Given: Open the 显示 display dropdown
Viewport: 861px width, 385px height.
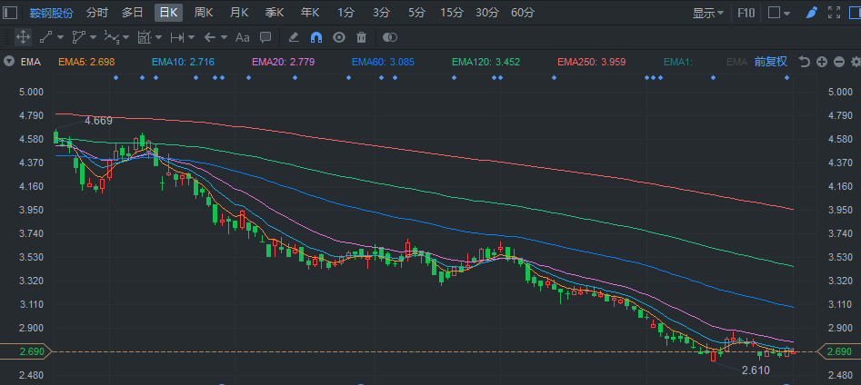Looking at the screenshot, I should click(707, 13).
